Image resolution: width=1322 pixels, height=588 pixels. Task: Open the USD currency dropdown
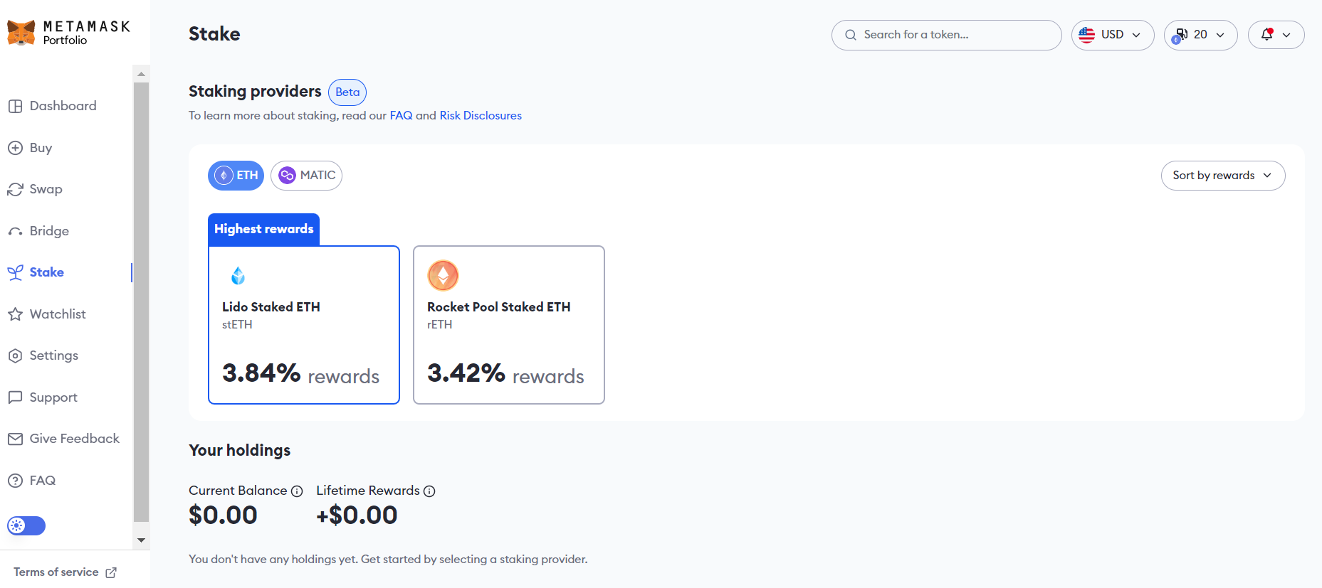[x=1113, y=35]
